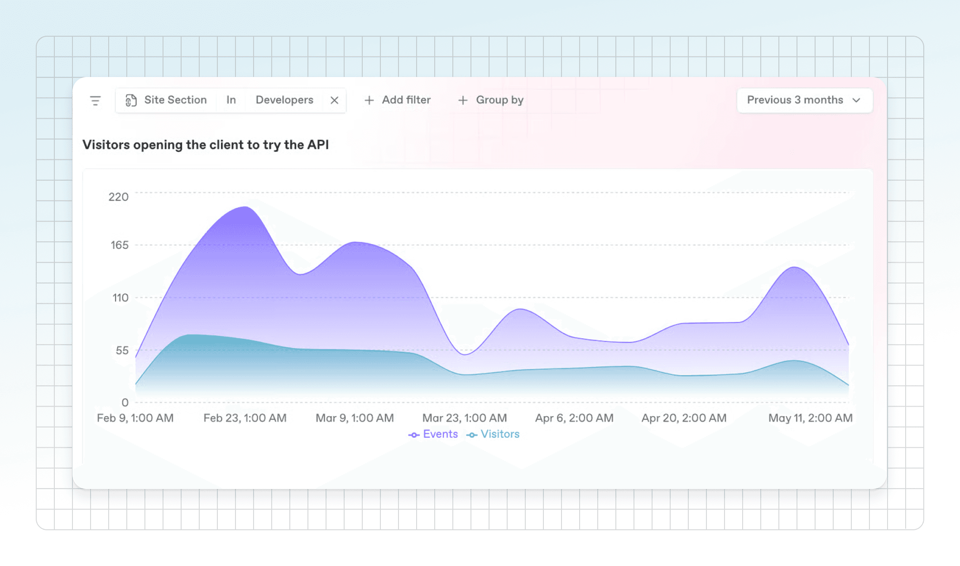
Task: Remove the Developers filter with the X
Action: point(335,101)
